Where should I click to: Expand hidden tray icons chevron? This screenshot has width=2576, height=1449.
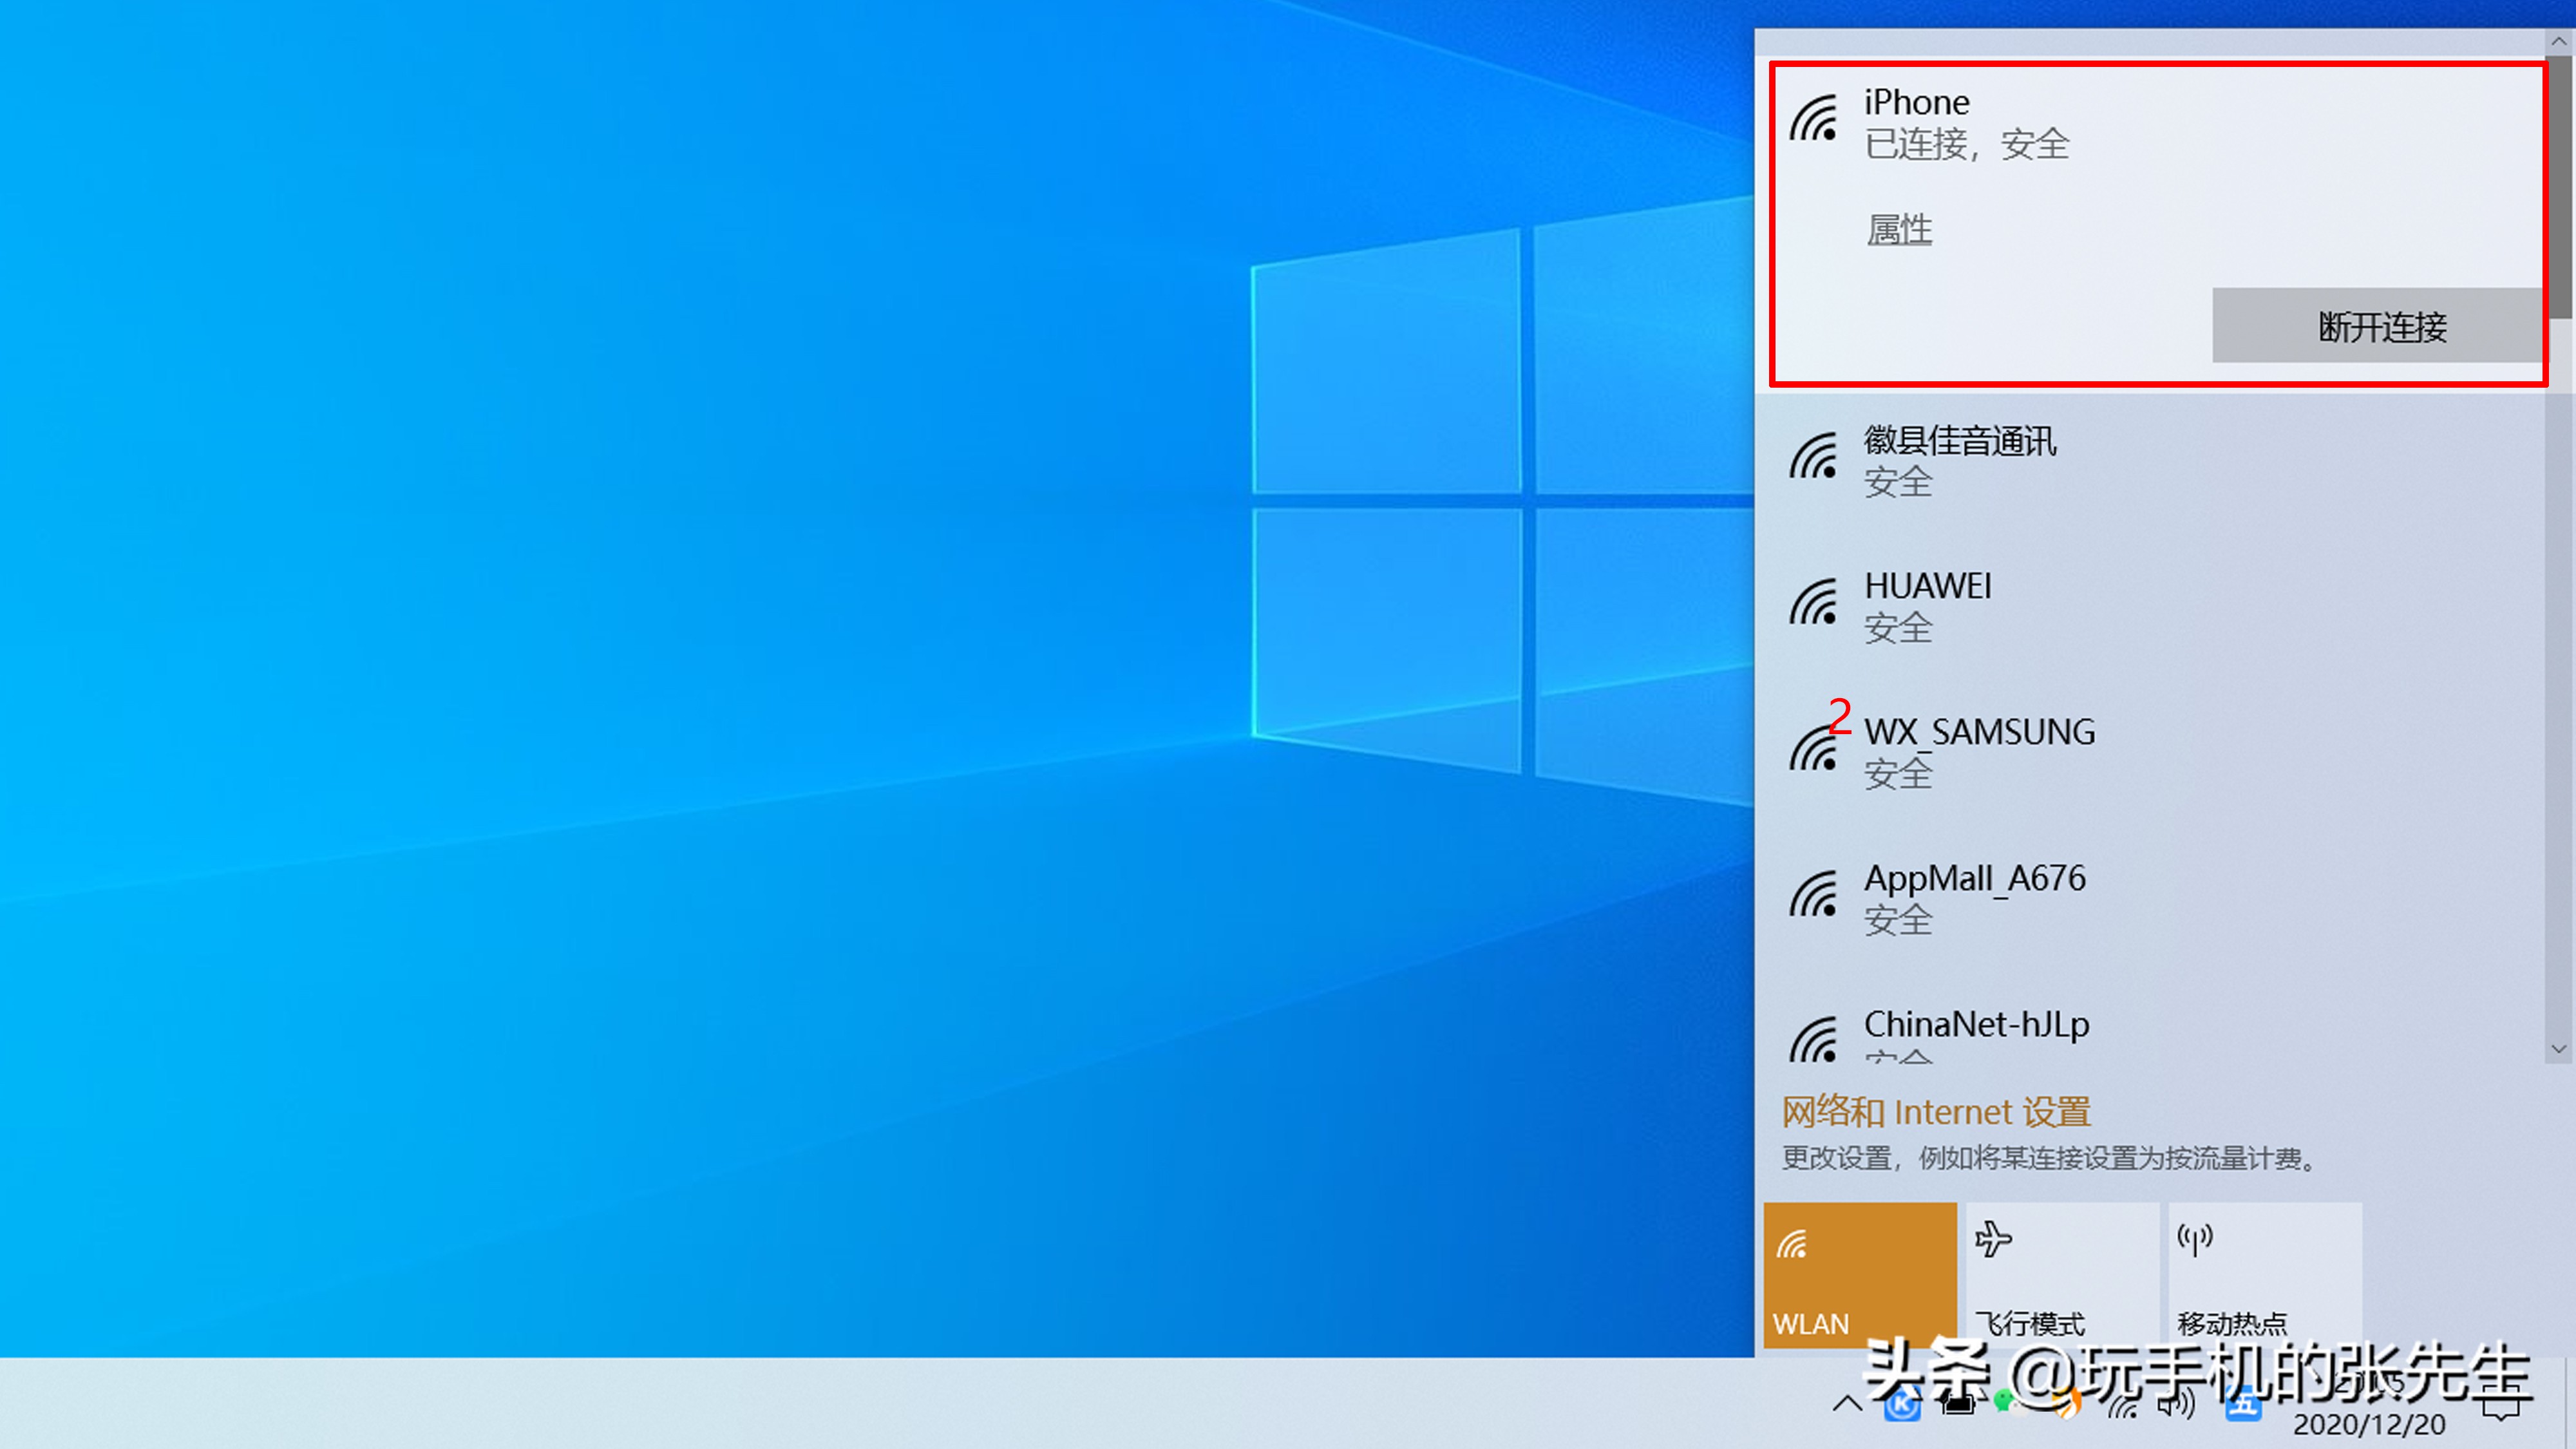point(1847,1404)
